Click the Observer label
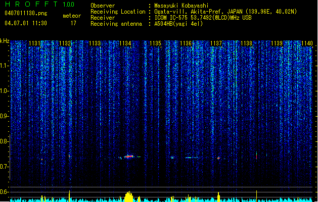The height and width of the screenshot is (202, 318). [x=103, y=6]
